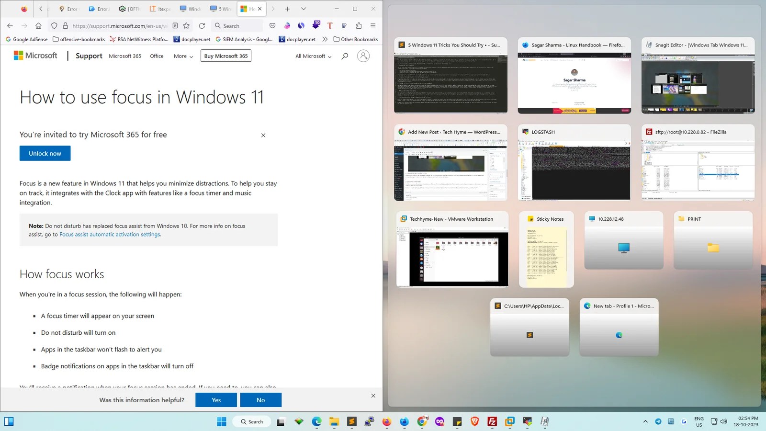Image resolution: width=766 pixels, height=431 pixels.
Task: Go back to the previous page in Firefox
Action: [x=10, y=26]
